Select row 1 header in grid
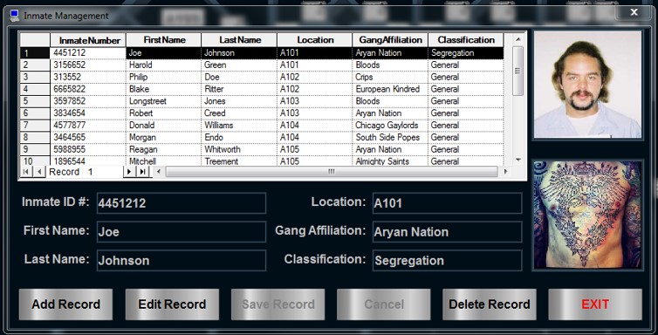This screenshot has width=658, height=335. click(x=35, y=53)
